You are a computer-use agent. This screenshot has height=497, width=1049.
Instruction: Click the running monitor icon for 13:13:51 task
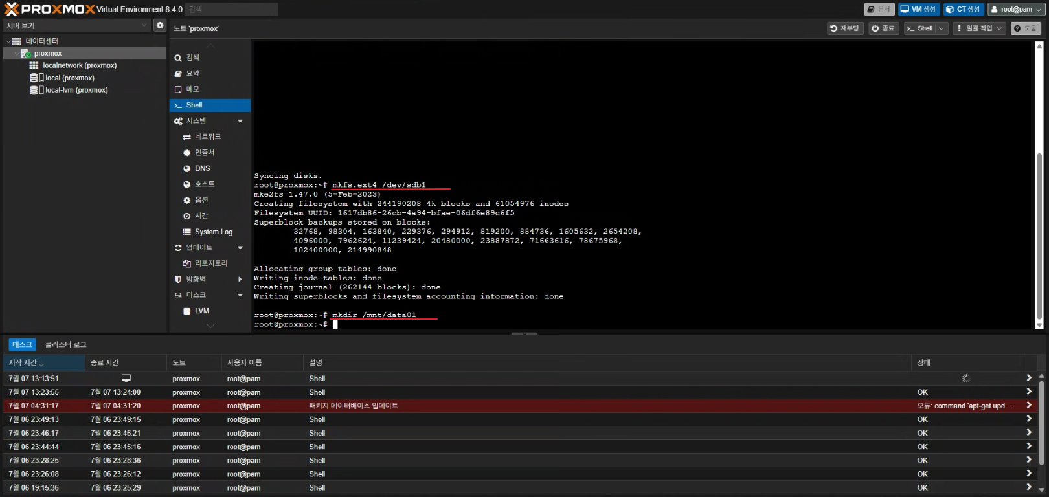126,378
